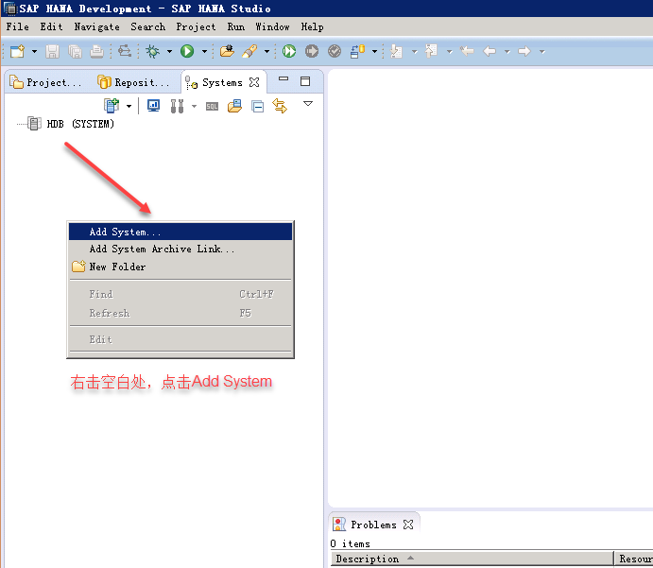This screenshot has height=568, width=653.
Task: Open the Window menu
Action: pyautogui.click(x=272, y=26)
